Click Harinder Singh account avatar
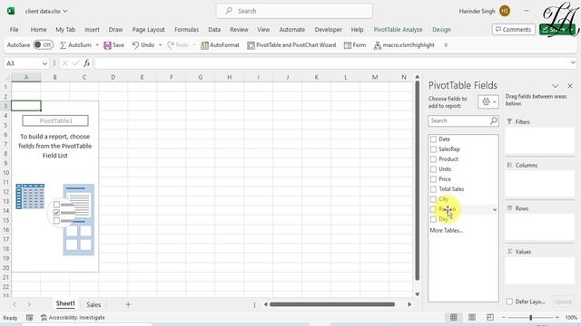 click(505, 11)
